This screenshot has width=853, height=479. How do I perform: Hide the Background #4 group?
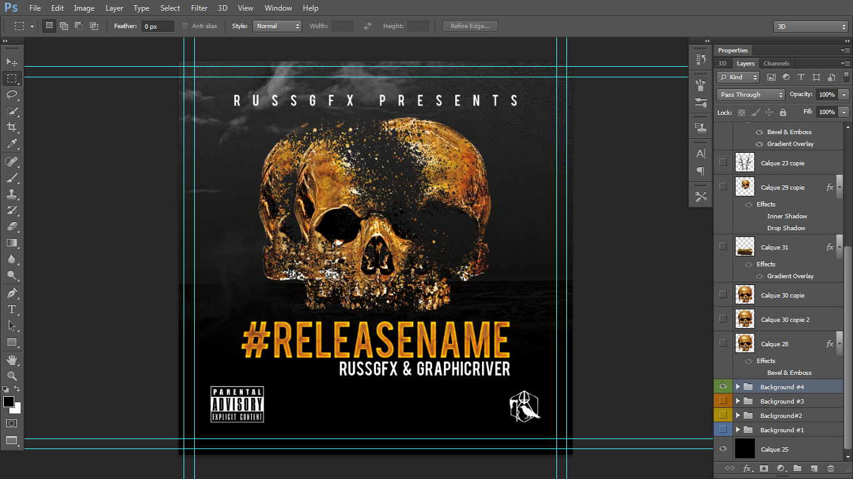pyautogui.click(x=723, y=387)
